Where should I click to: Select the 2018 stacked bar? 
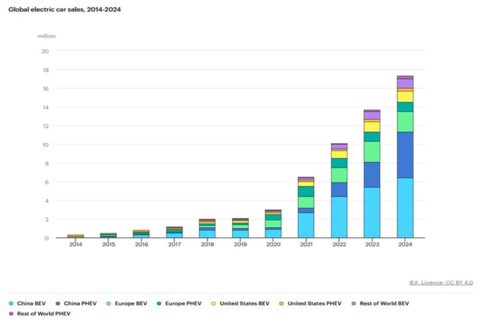[207, 228]
